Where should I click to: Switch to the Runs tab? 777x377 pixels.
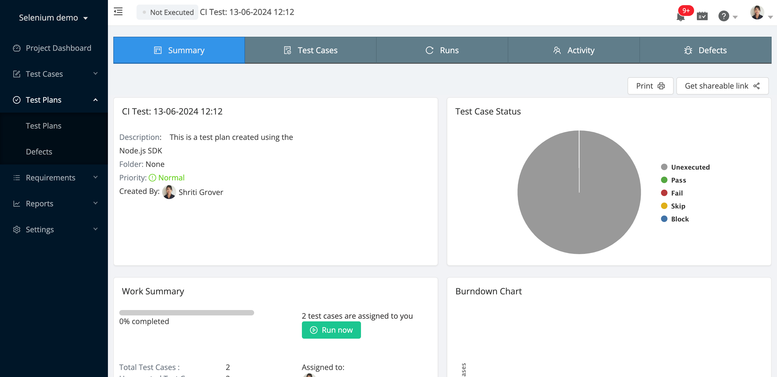442,51
